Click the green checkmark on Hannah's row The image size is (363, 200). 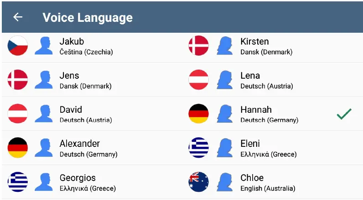click(x=344, y=114)
